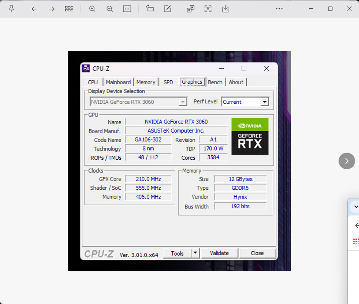Expand the Tools dropdown arrow
The height and width of the screenshot is (304, 359).
[195, 253]
